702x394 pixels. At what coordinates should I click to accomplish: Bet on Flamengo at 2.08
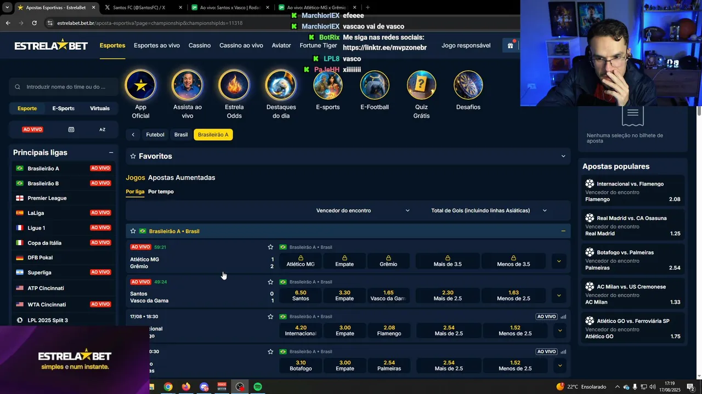pos(389,331)
